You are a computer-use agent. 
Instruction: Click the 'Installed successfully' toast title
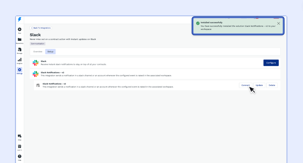click(211, 22)
